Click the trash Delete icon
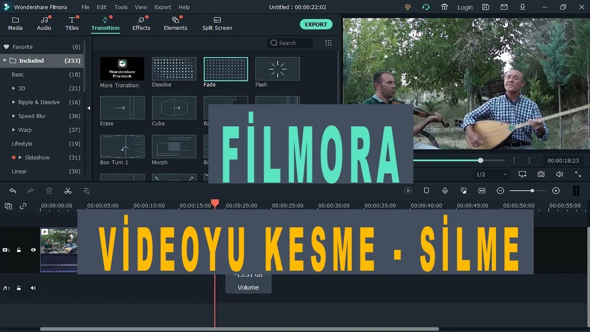This screenshot has width=590, height=332. click(49, 190)
